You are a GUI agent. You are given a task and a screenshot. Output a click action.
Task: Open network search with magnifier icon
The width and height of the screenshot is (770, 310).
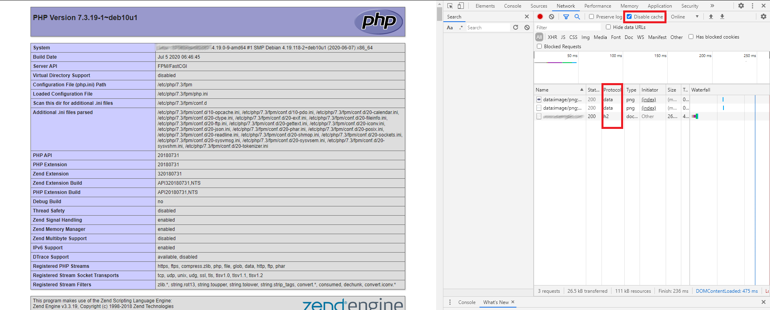coord(577,16)
